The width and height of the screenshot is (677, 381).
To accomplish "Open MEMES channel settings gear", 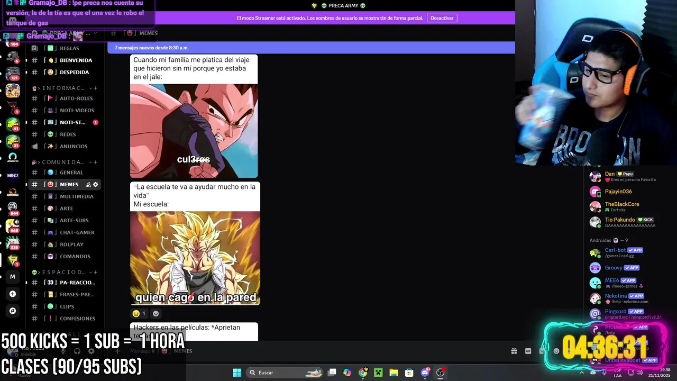I will [96, 185].
